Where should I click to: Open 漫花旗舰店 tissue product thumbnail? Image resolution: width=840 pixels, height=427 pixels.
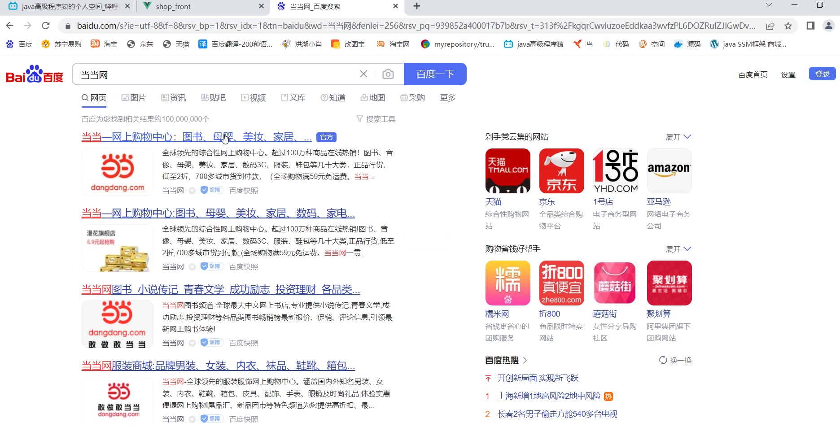(x=118, y=248)
